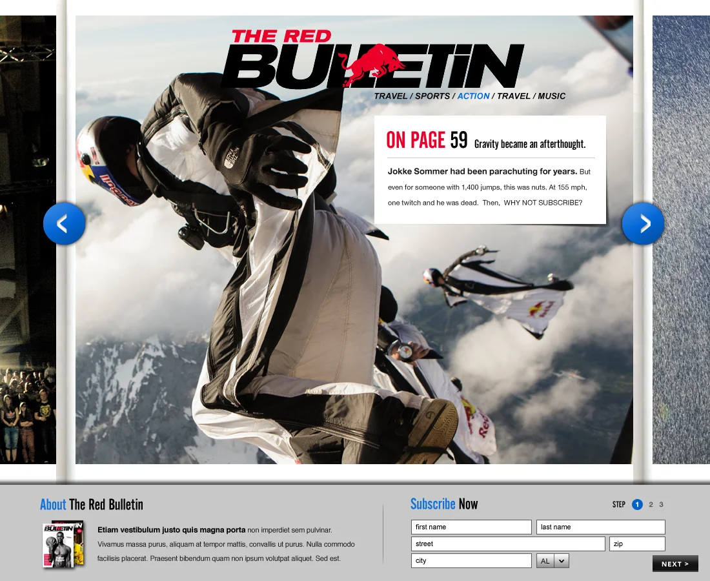Screen dimensions: 710x581
Task: Select the SPORTS category link
Action: coord(432,96)
